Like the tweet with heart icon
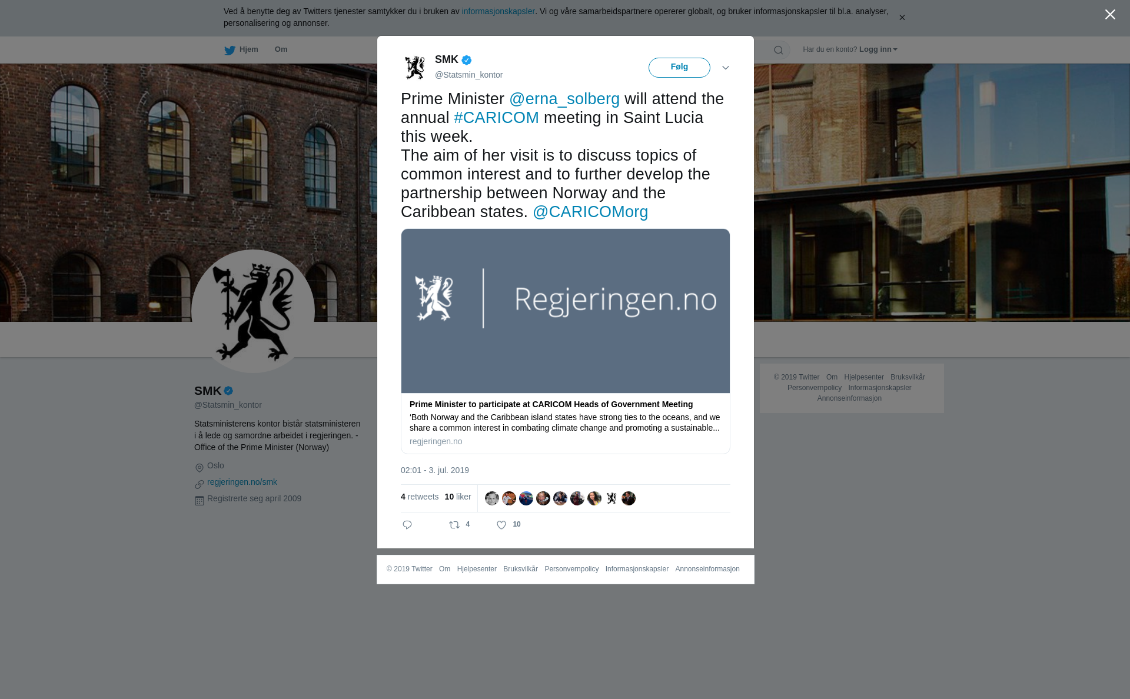This screenshot has width=1130, height=699. tap(501, 525)
